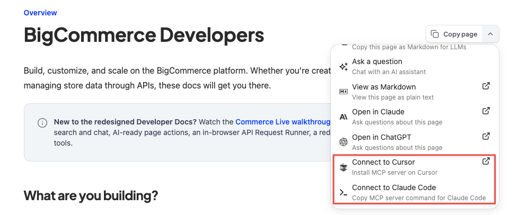Click external link icon for Open in ChatGPT
This screenshot has width=519, height=215.
point(486,136)
